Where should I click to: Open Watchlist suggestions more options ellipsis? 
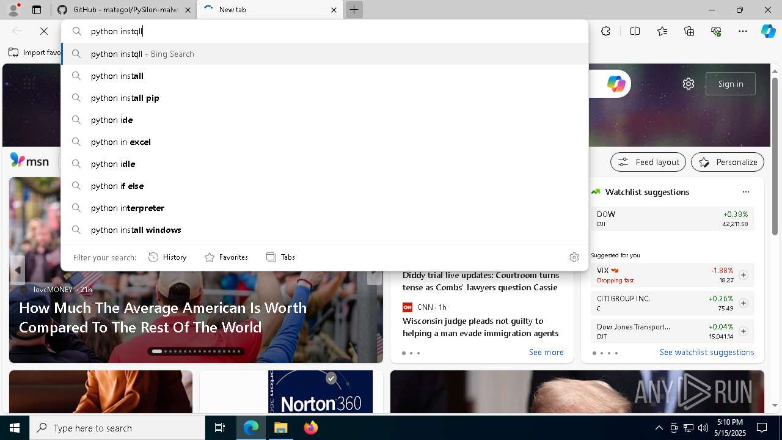pyautogui.click(x=745, y=192)
